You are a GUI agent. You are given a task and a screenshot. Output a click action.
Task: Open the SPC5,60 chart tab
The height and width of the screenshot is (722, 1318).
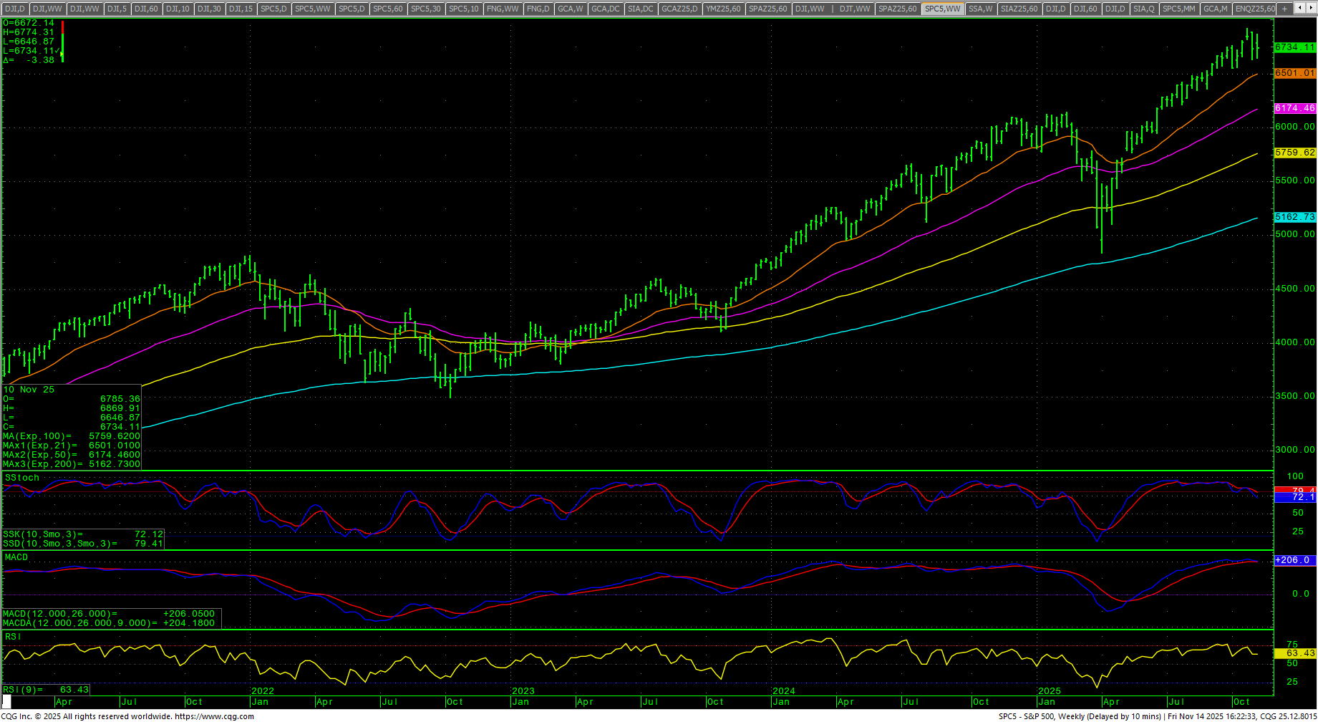388,9
